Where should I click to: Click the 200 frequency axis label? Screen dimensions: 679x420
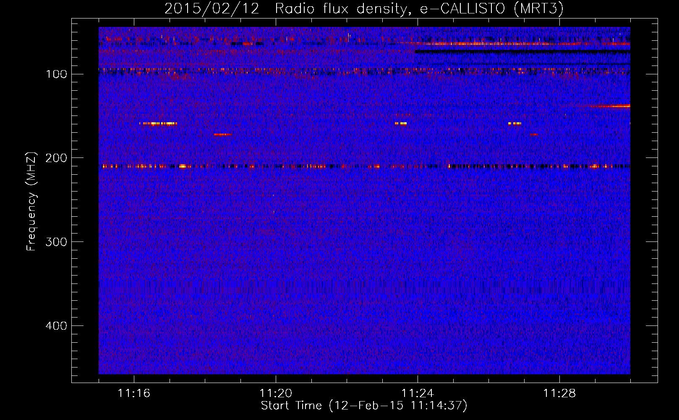[x=56, y=158]
